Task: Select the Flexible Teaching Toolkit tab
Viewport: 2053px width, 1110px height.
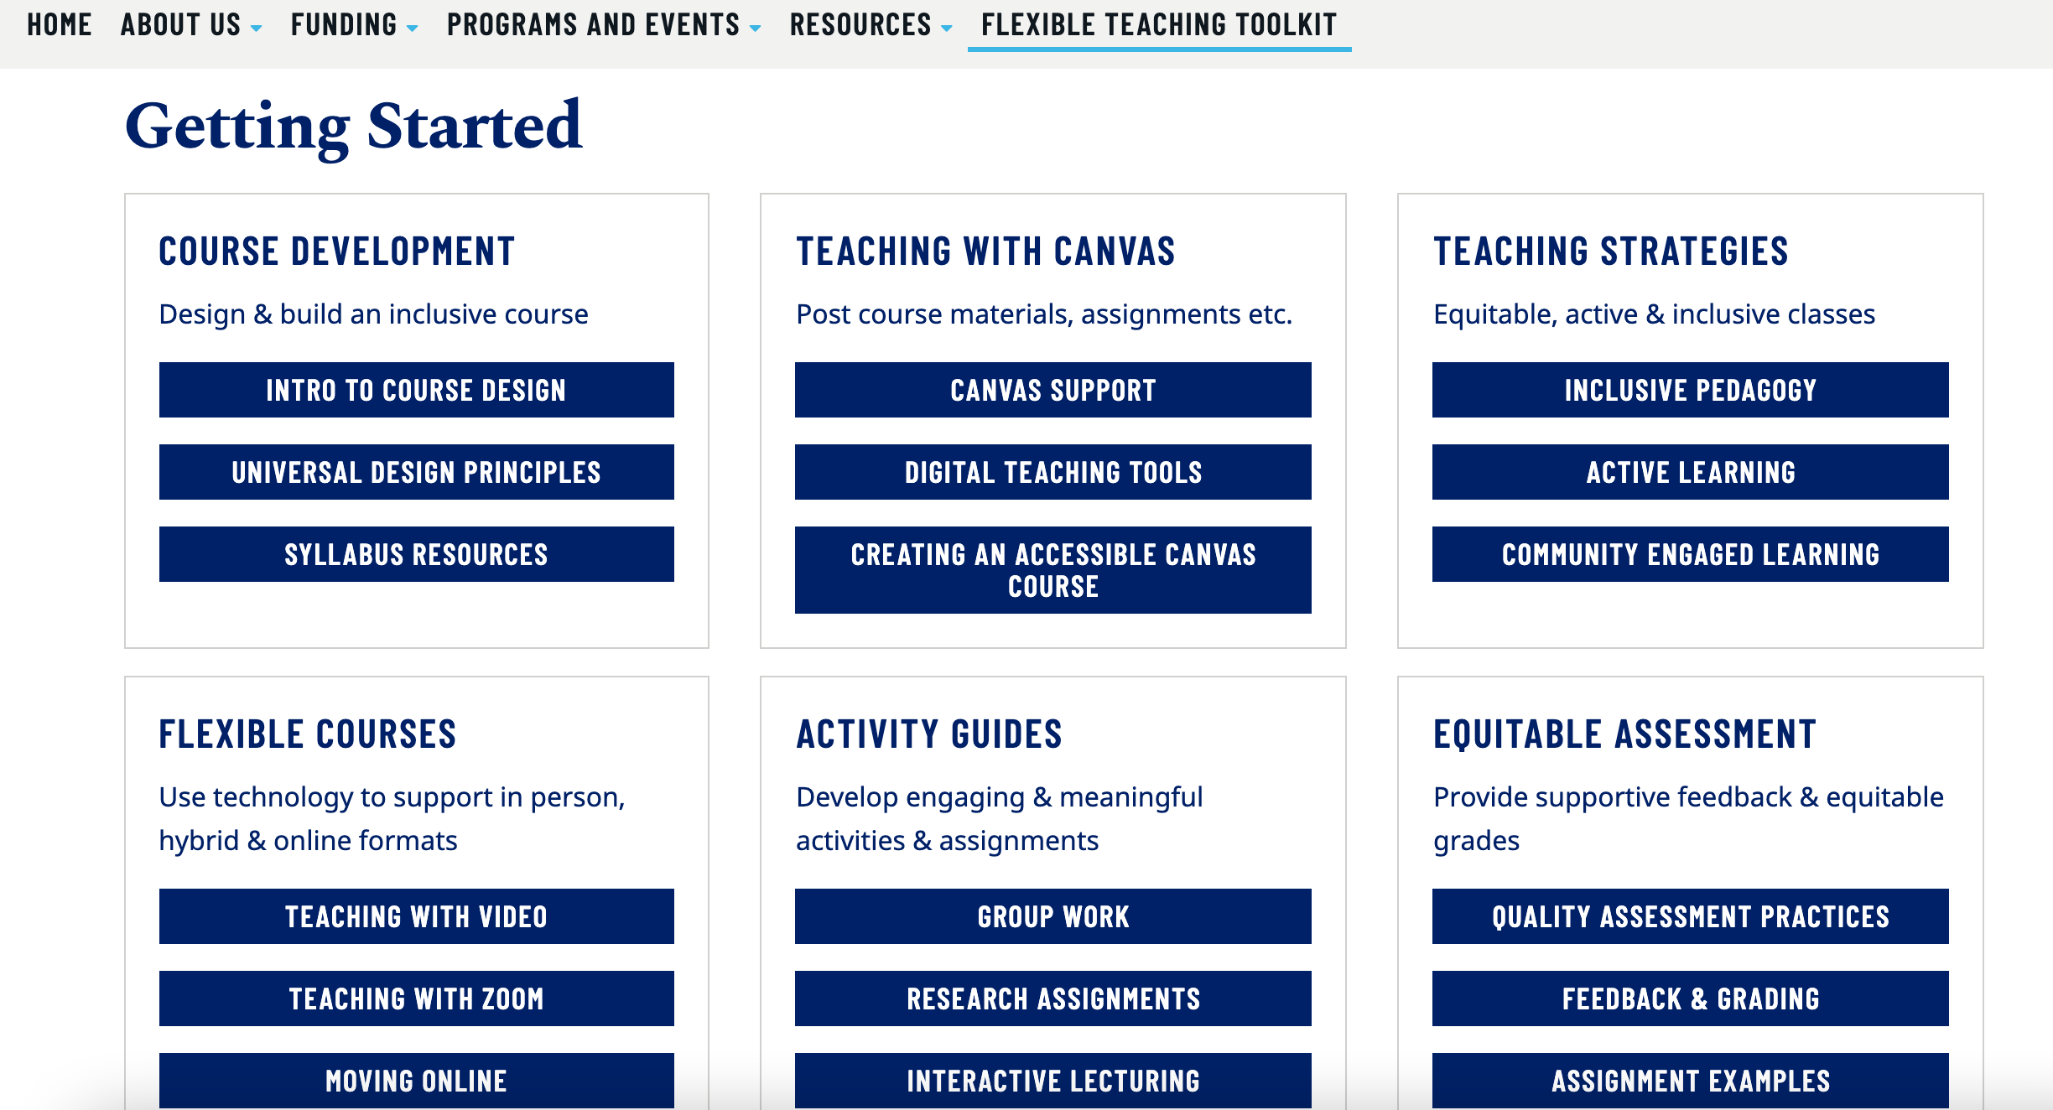Action: click(1159, 25)
